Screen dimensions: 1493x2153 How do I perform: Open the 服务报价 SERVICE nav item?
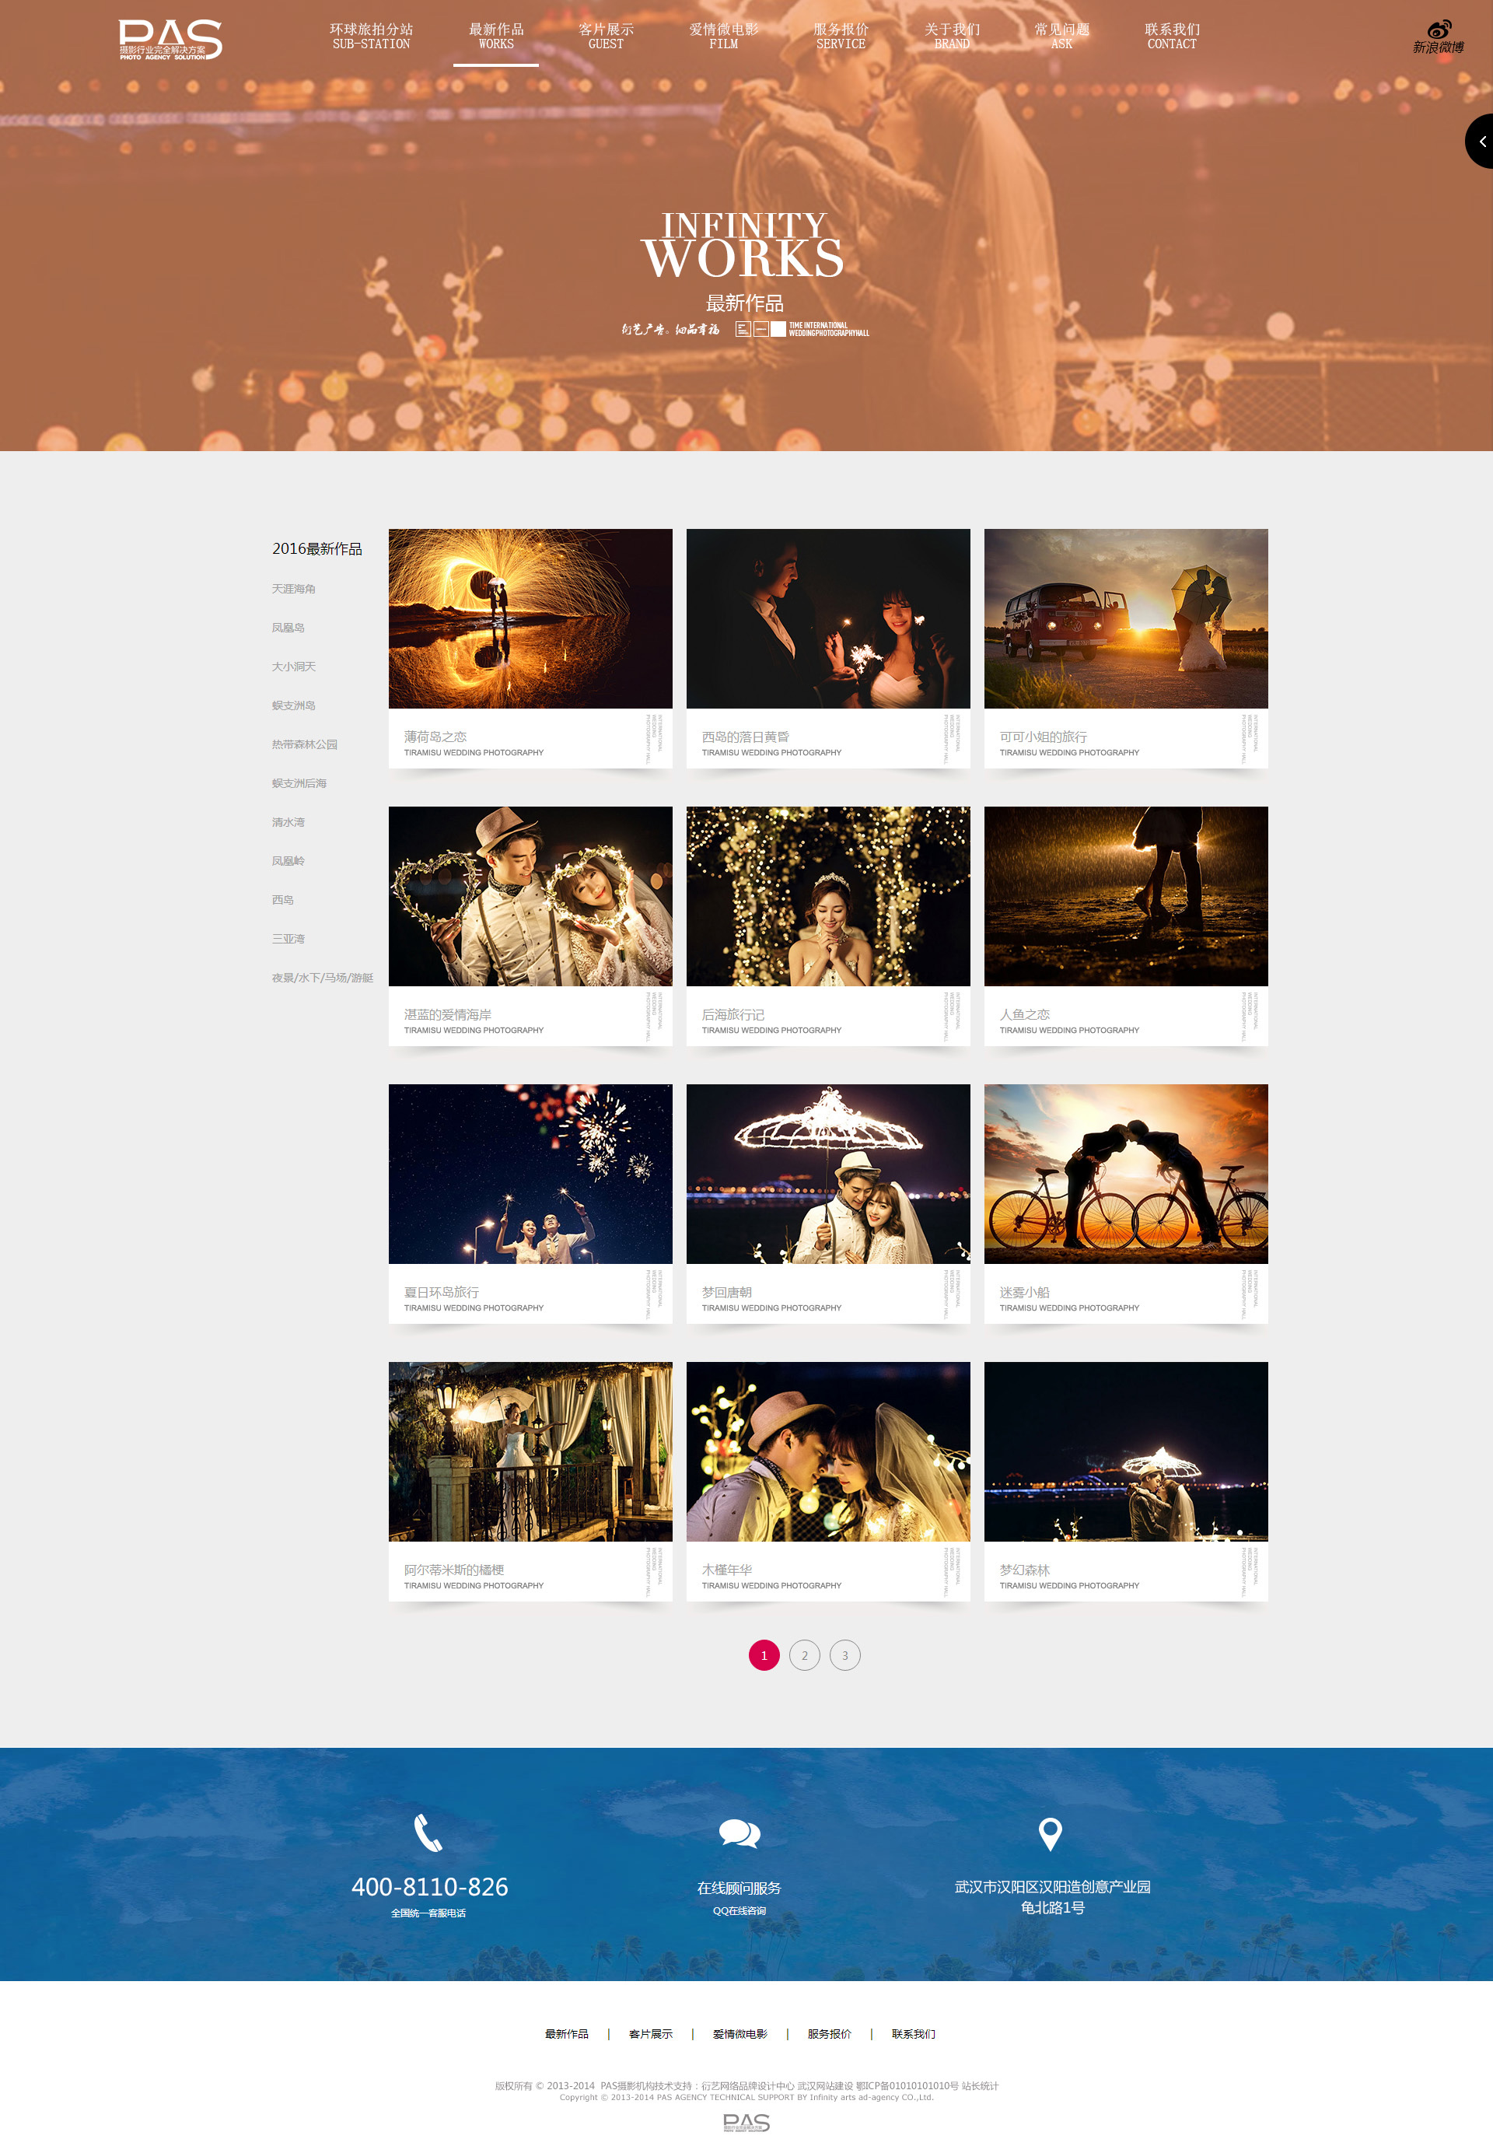840,37
